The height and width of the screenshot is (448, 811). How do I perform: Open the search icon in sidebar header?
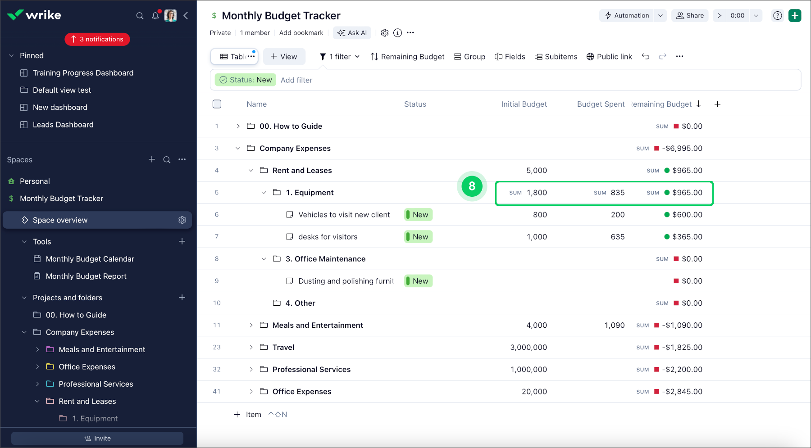pos(140,16)
